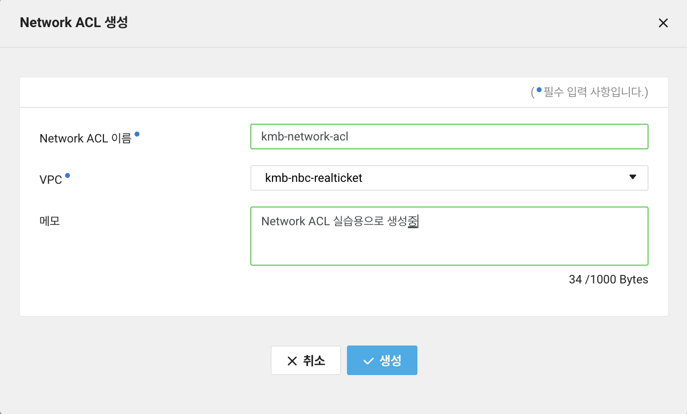Select the Network ACL 이름 label text
This screenshot has height=414, width=687.
85,138
